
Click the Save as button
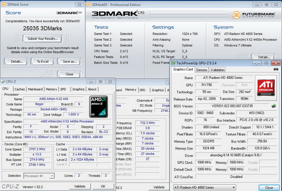click(x=70, y=62)
